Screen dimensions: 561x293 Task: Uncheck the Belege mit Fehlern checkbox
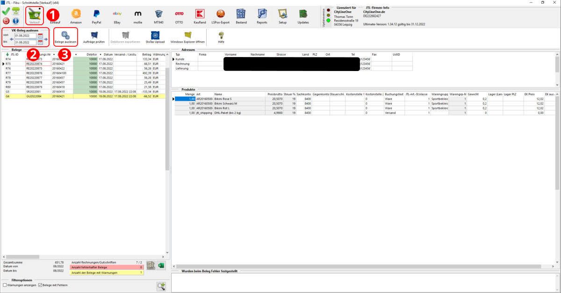click(40, 285)
